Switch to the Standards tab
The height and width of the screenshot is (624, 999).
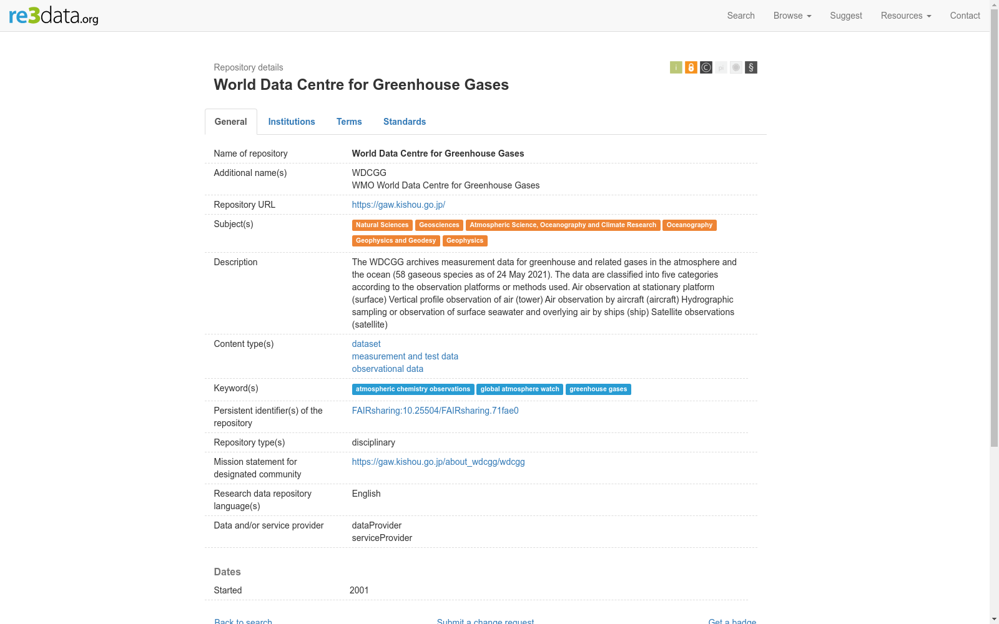[405, 122]
